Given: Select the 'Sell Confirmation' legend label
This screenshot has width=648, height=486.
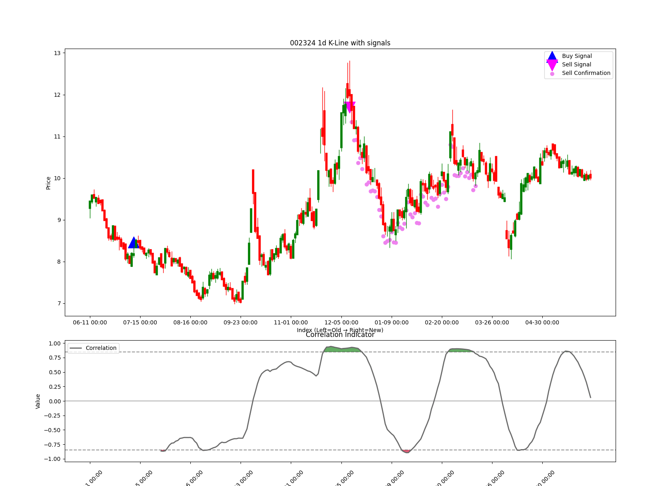Looking at the screenshot, I should (x=586, y=73).
